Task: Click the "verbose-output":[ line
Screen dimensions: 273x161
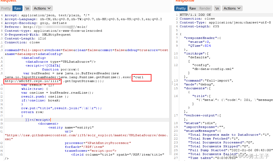Action: [x=203, y=116]
